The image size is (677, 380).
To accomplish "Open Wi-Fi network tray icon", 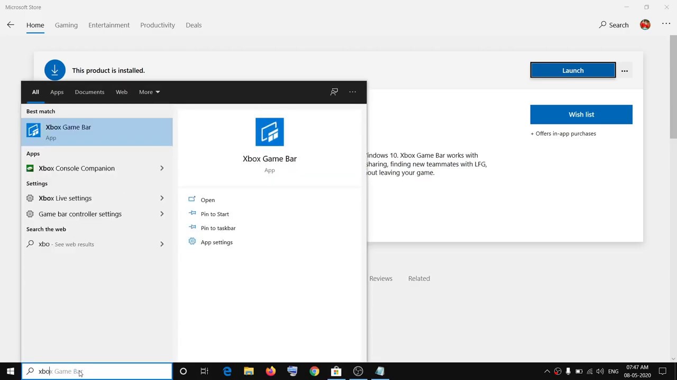I will pyautogui.click(x=590, y=372).
